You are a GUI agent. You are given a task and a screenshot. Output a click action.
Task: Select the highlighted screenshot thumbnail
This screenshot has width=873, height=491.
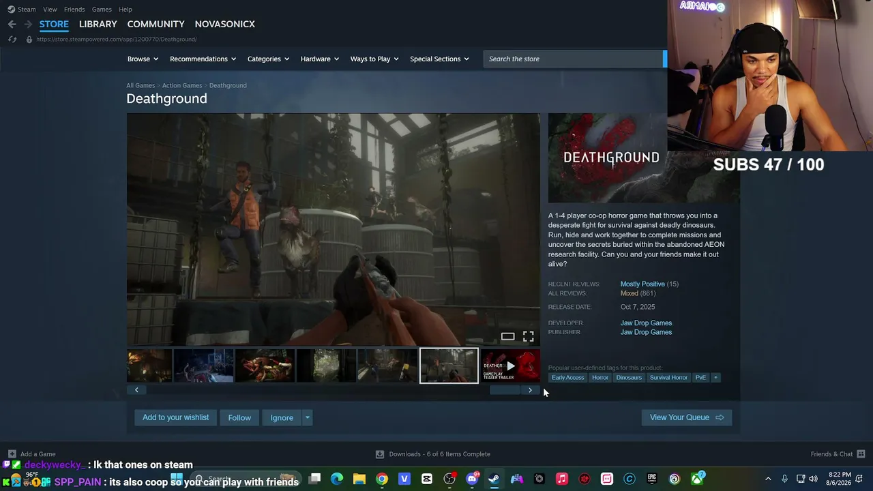(x=449, y=366)
